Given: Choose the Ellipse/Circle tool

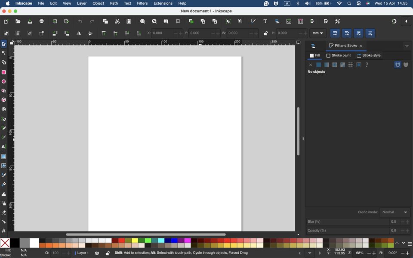Looking at the screenshot, I should tap(4, 82).
